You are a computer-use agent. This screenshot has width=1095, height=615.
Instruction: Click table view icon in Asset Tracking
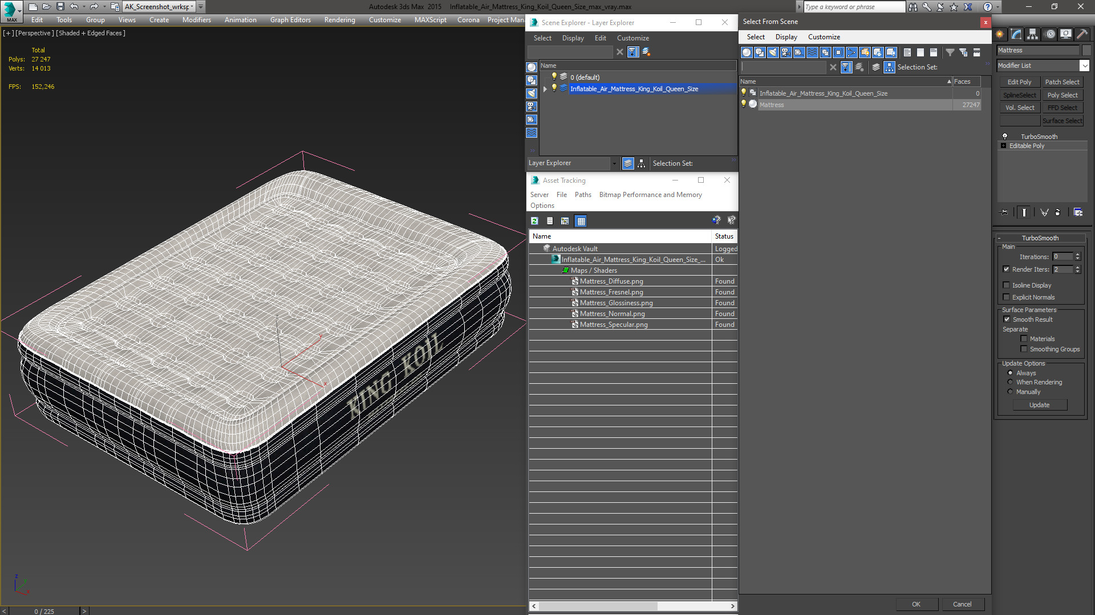pos(581,221)
